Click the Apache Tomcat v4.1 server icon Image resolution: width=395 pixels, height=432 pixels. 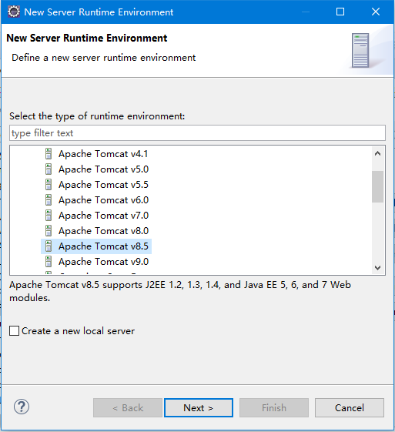tap(49, 154)
